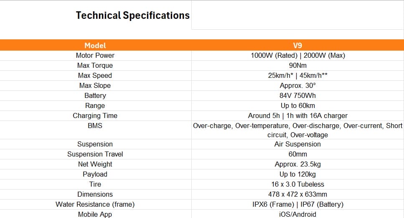Click the Over-charge protection list cell
The width and height of the screenshot is (404, 218).
[x=297, y=130]
